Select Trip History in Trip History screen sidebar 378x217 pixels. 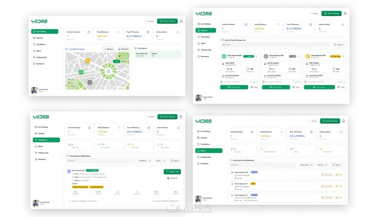(46, 140)
